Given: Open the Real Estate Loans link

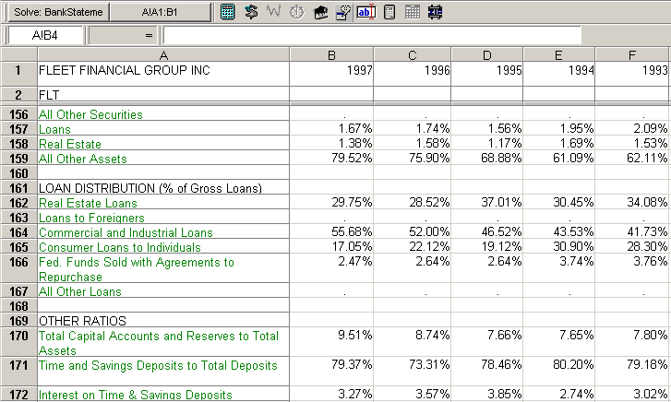Looking at the screenshot, I should click(88, 204).
